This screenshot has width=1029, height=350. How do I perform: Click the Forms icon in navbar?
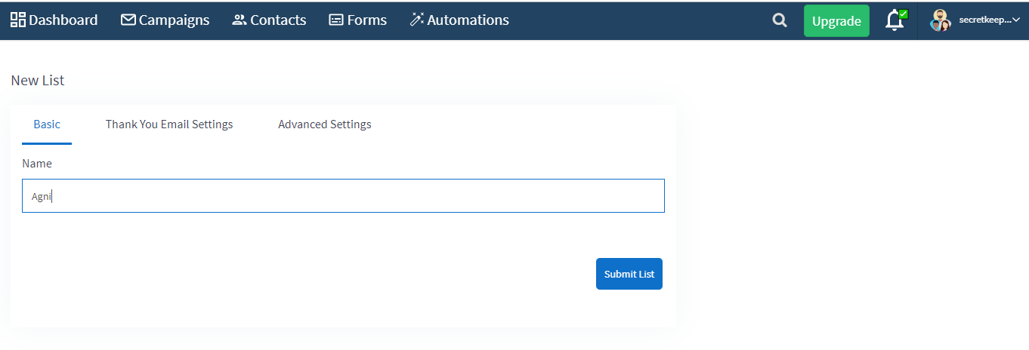[x=336, y=20]
